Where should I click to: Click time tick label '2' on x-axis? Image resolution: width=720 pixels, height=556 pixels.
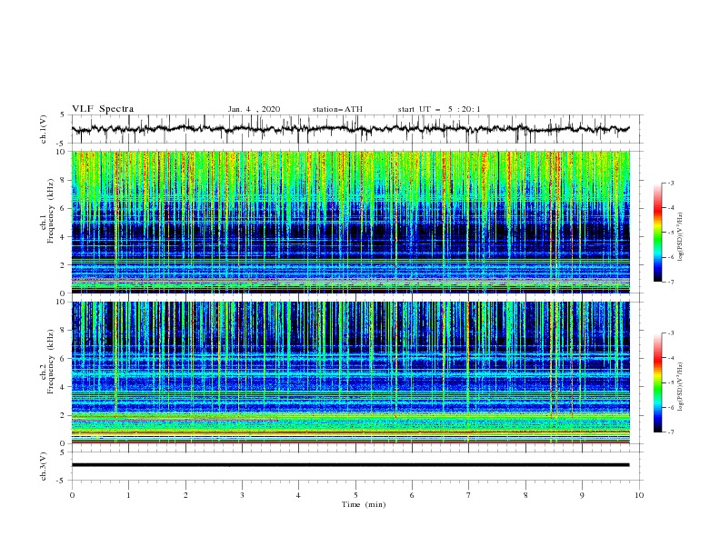click(x=185, y=495)
